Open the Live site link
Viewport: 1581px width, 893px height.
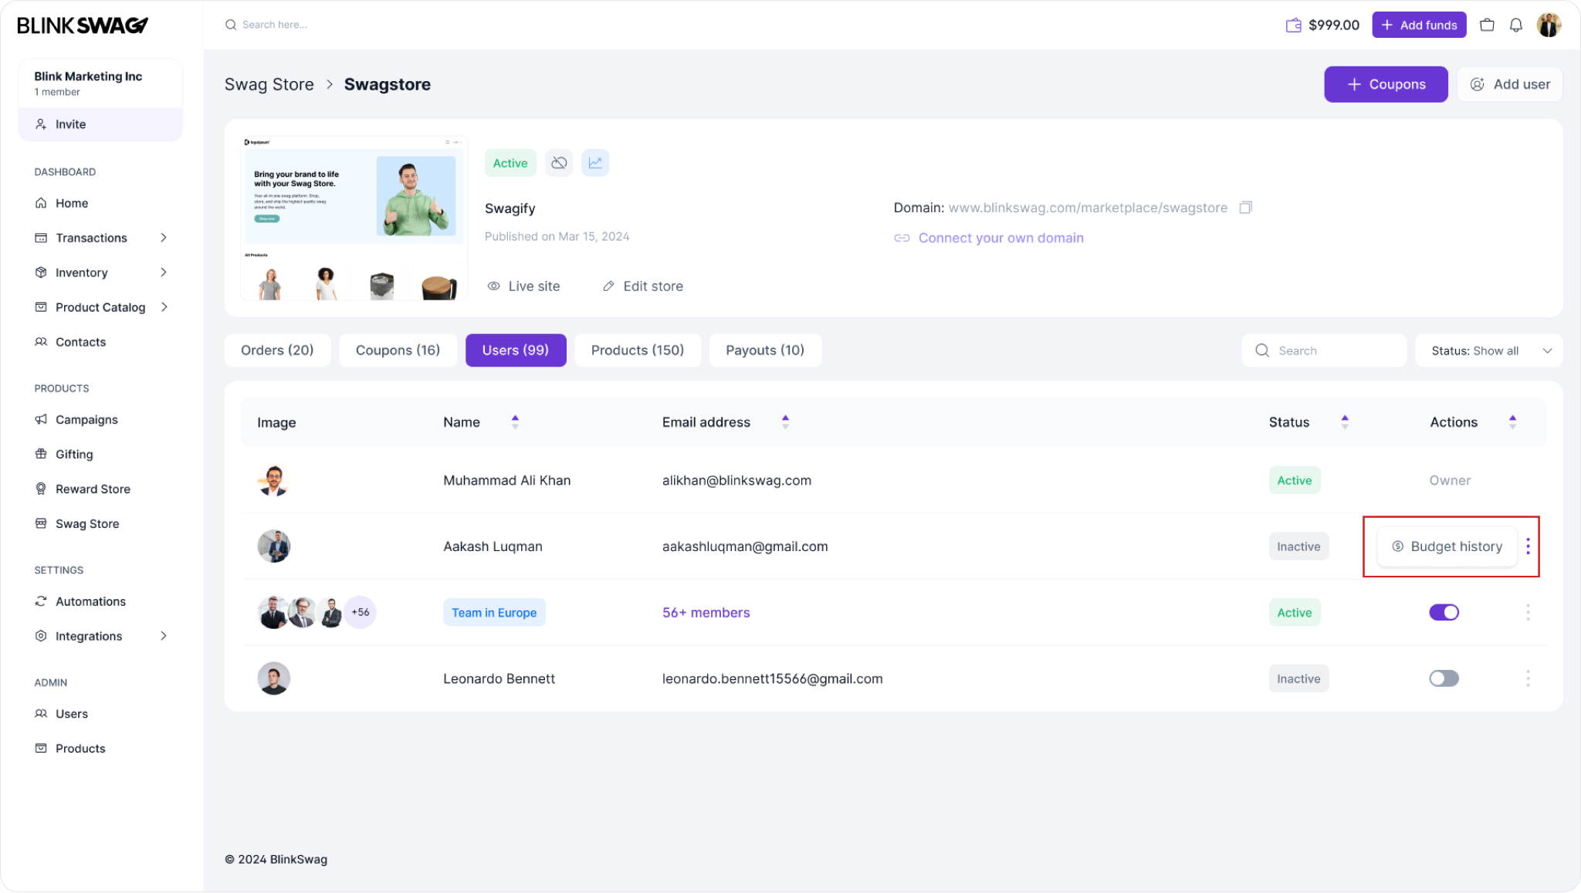(x=523, y=286)
